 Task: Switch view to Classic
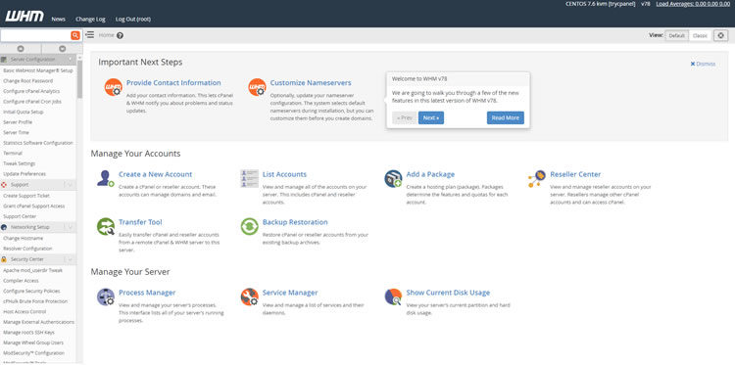tap(700, 35)
